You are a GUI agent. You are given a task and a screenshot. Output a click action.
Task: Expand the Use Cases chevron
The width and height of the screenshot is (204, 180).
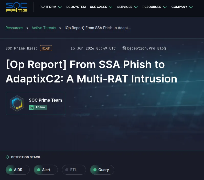pos(111,7)
